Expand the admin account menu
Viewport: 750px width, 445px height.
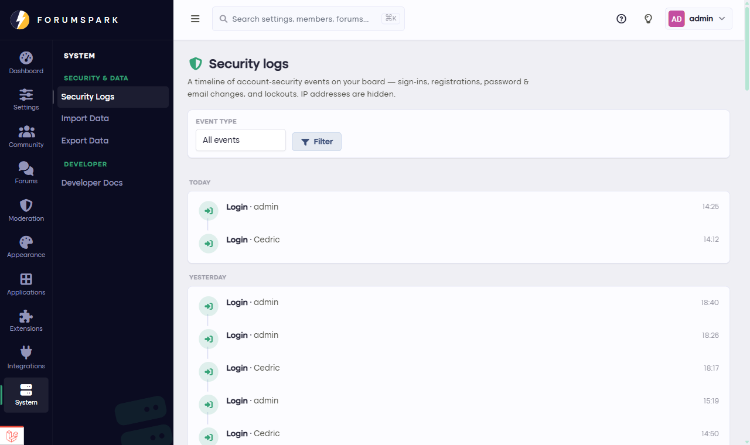pyautogui.click(x=698, y=19)
